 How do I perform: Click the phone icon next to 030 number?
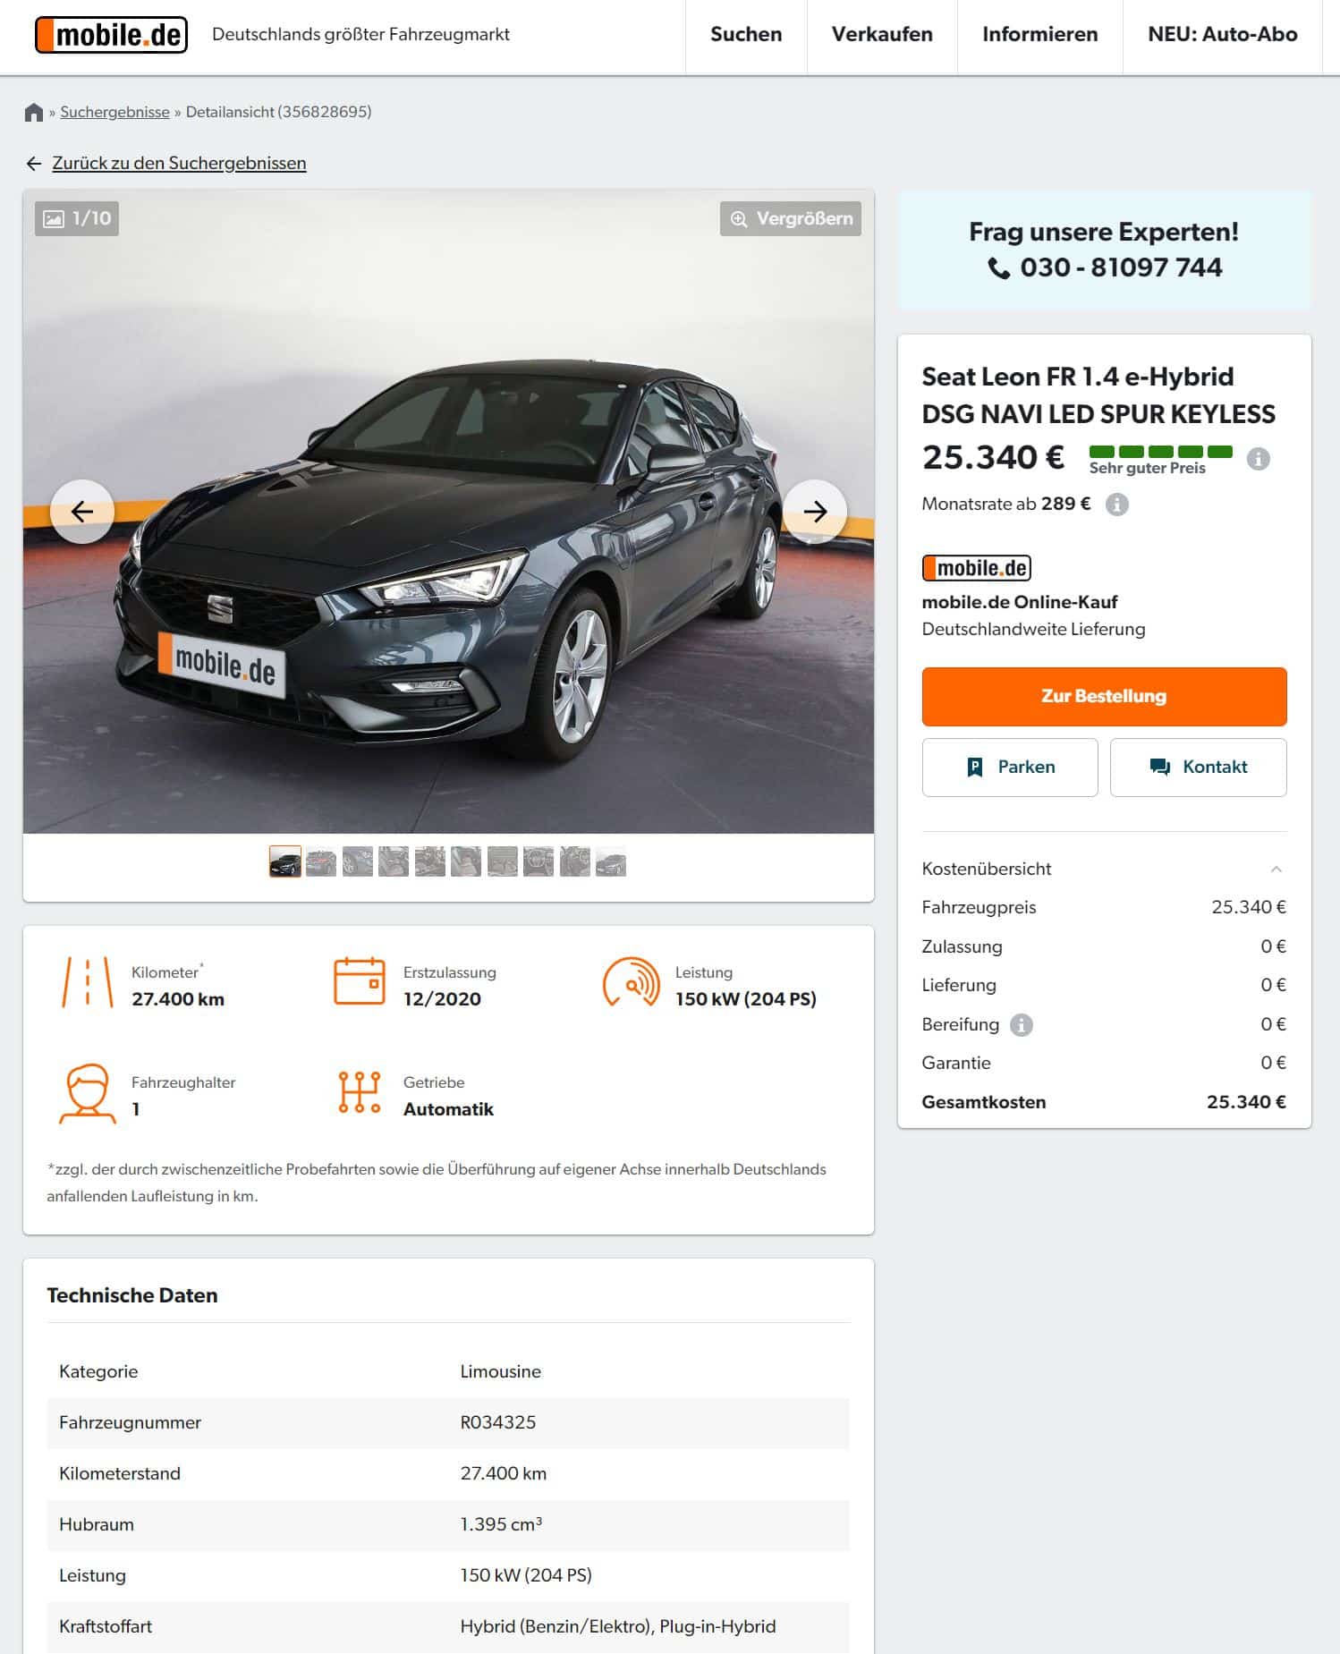998,268
